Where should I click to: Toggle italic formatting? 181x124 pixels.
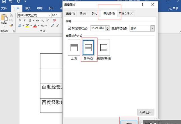pyautogui.click(x=24, y=20)
